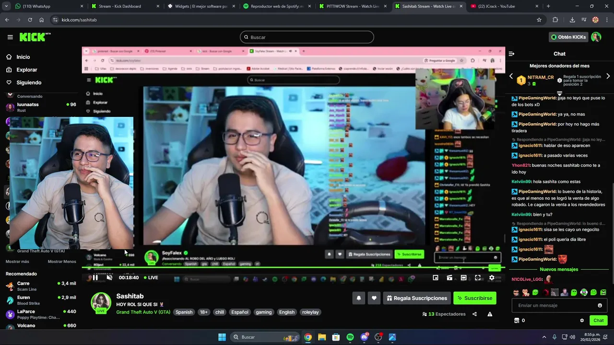The height and width of the screenshot is (345, 614).
Task: Open Spotify from the Windows taskbar
Action: tap(350, 337)
